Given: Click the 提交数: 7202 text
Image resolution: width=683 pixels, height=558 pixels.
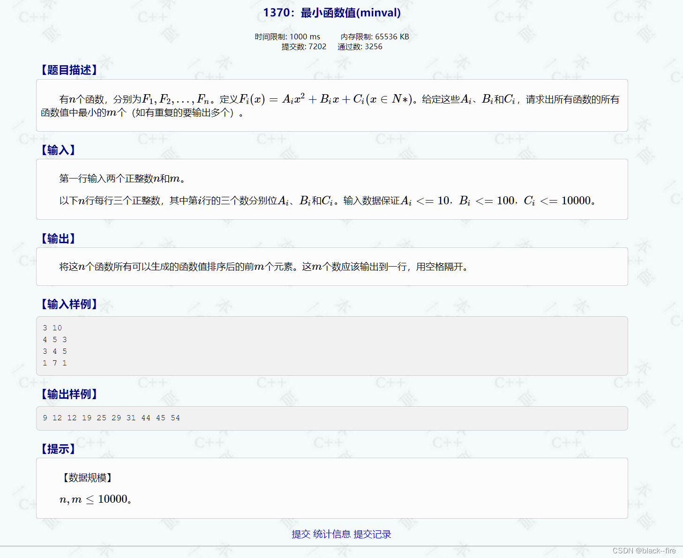Looking at the screenshot, I should pos(304,46).
